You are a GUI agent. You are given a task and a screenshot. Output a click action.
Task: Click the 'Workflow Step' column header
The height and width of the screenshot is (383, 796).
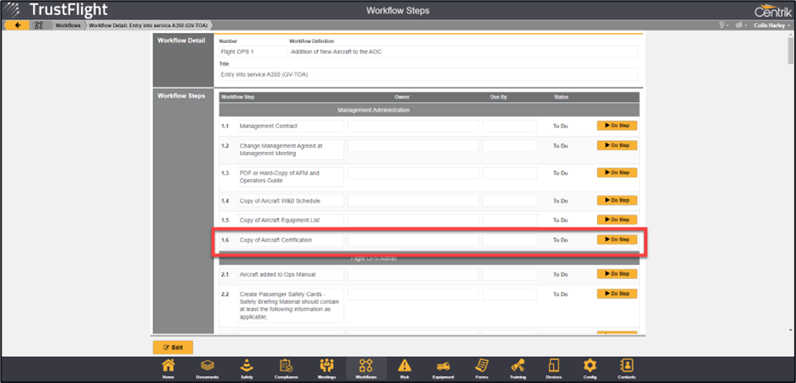pos(238,97)
